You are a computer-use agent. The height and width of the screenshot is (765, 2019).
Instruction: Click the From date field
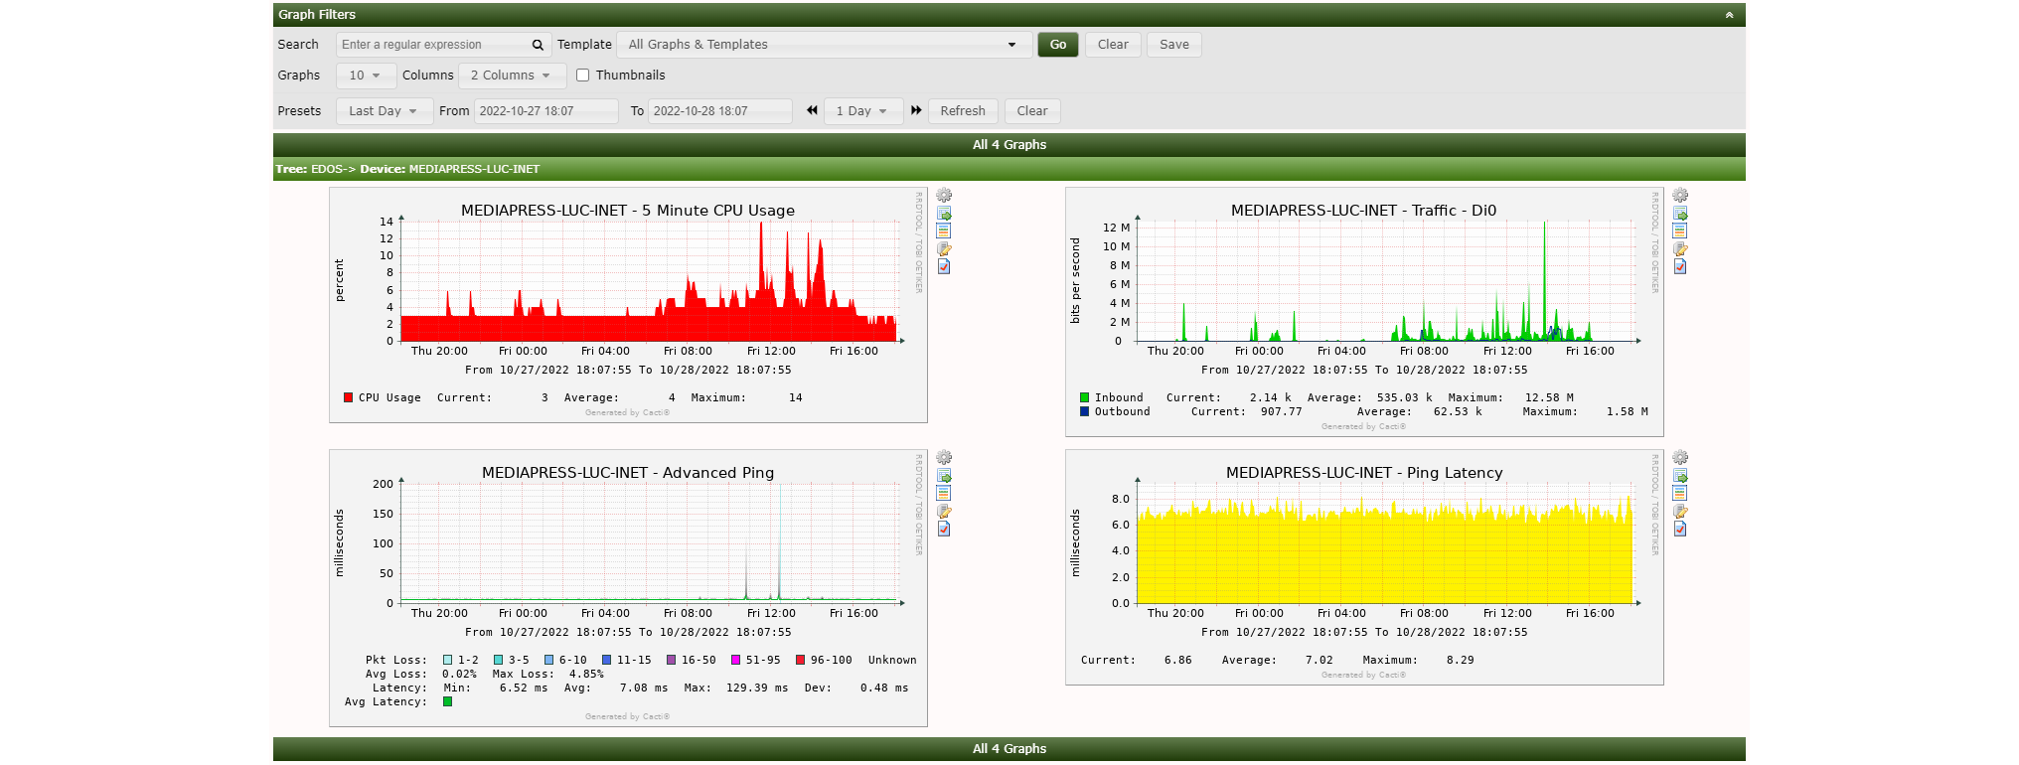point(546,111)
